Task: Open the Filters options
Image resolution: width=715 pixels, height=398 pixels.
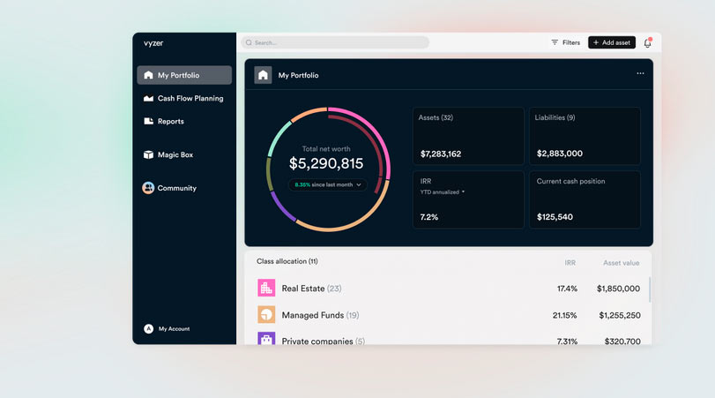Action: pyautogui.click(x=565, y=42)
